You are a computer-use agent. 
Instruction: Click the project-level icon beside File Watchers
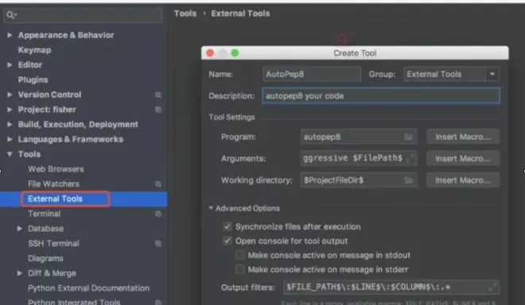158,184
